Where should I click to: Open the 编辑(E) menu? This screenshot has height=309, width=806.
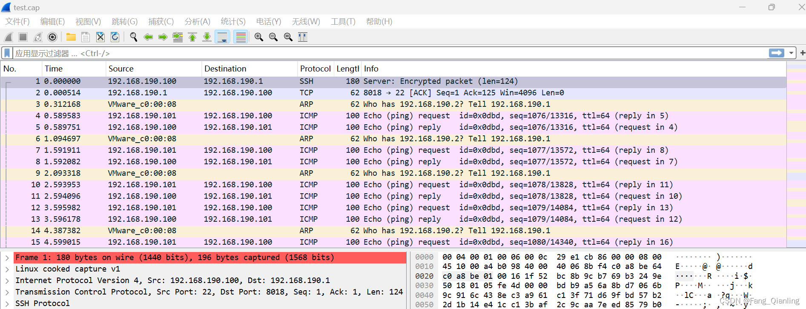point(52,21)
